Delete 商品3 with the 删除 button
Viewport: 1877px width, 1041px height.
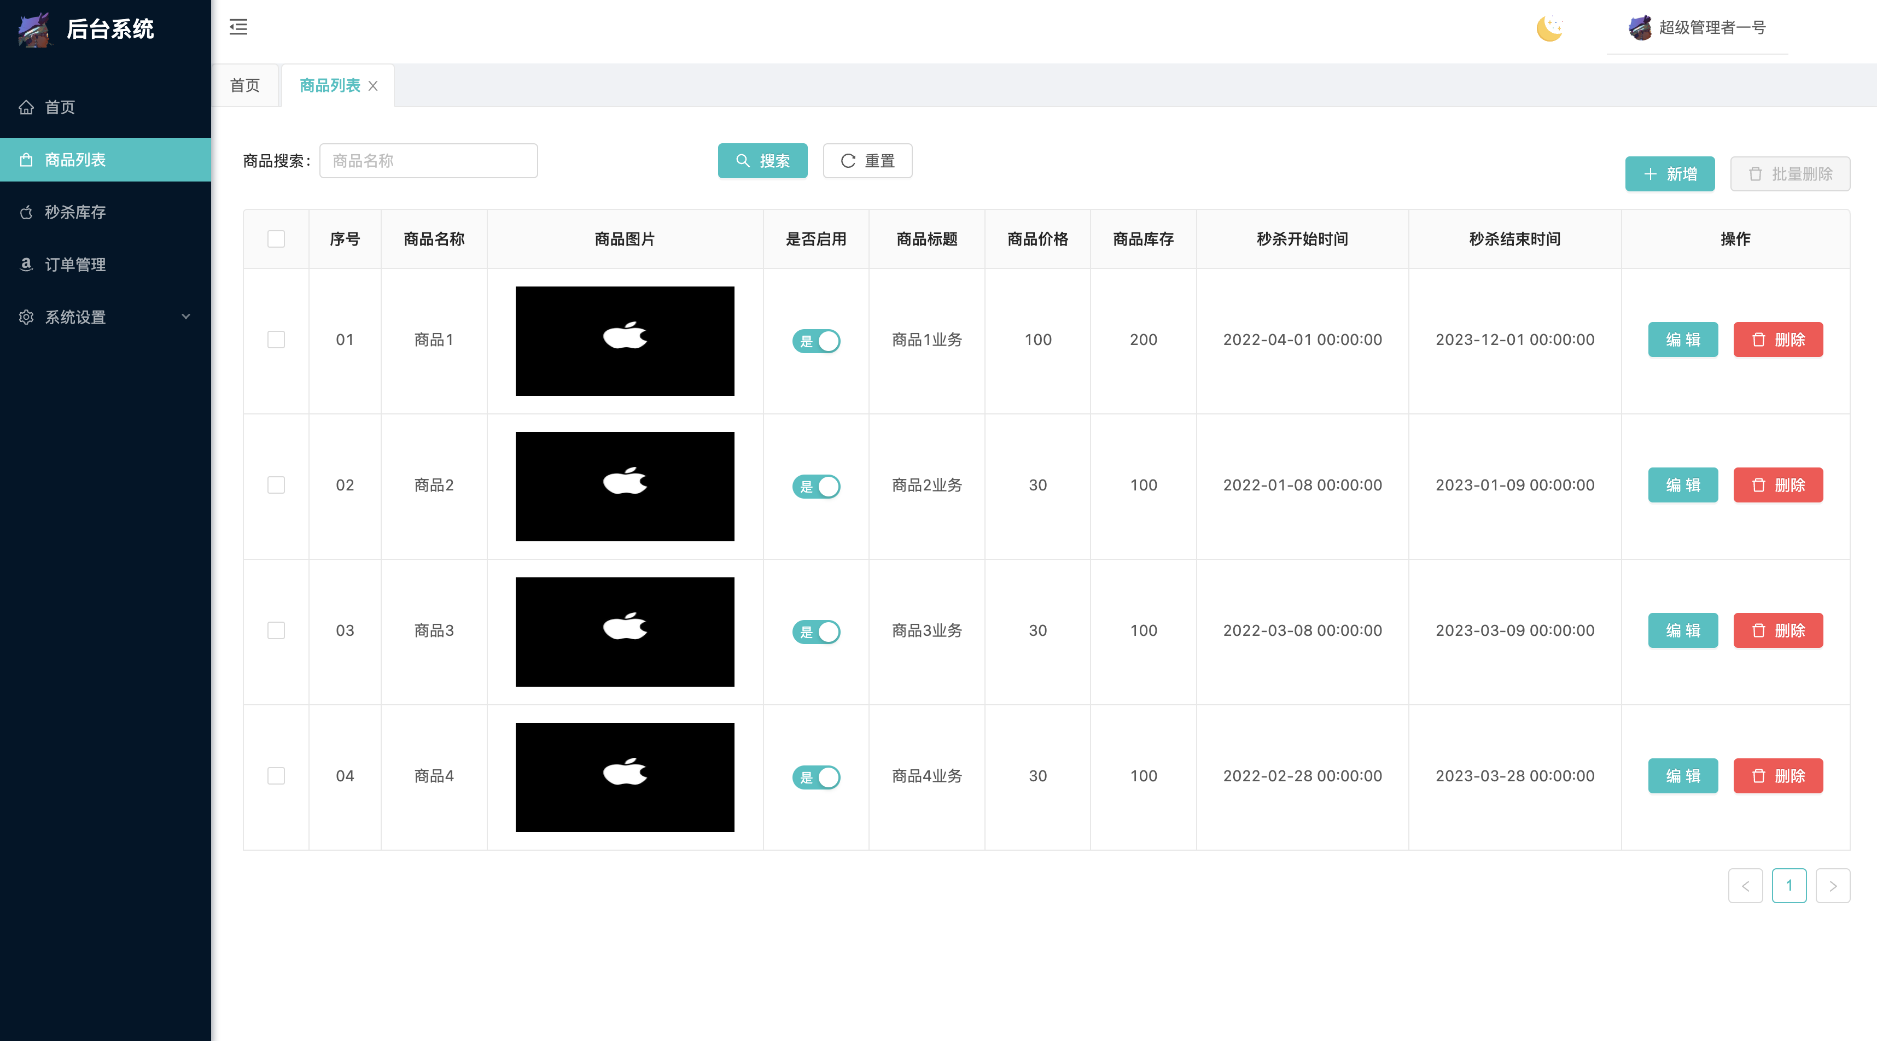[x=1778, y=630]
